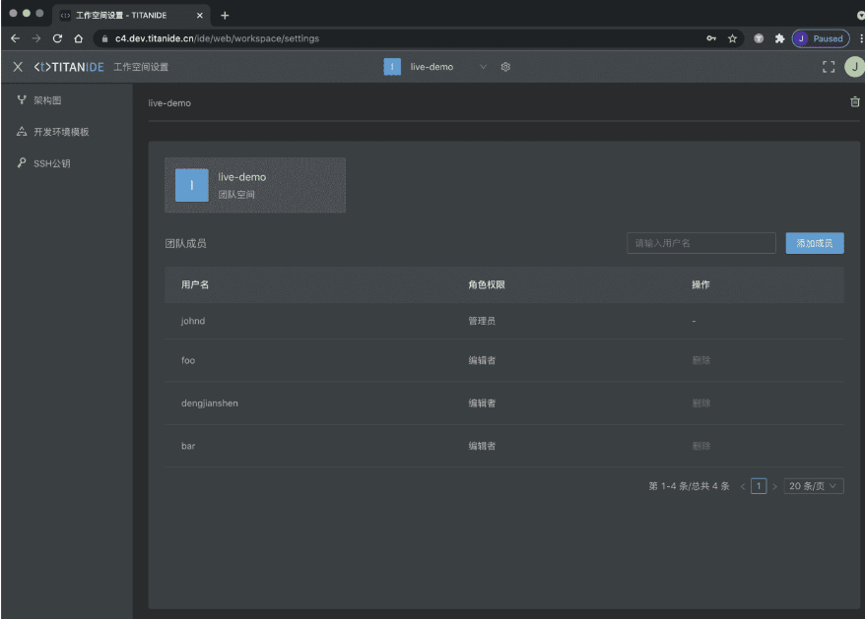The image size is (865, 619).
Task: Toggle fullscreen mode icon in header
Action: (x=828, y=67)
